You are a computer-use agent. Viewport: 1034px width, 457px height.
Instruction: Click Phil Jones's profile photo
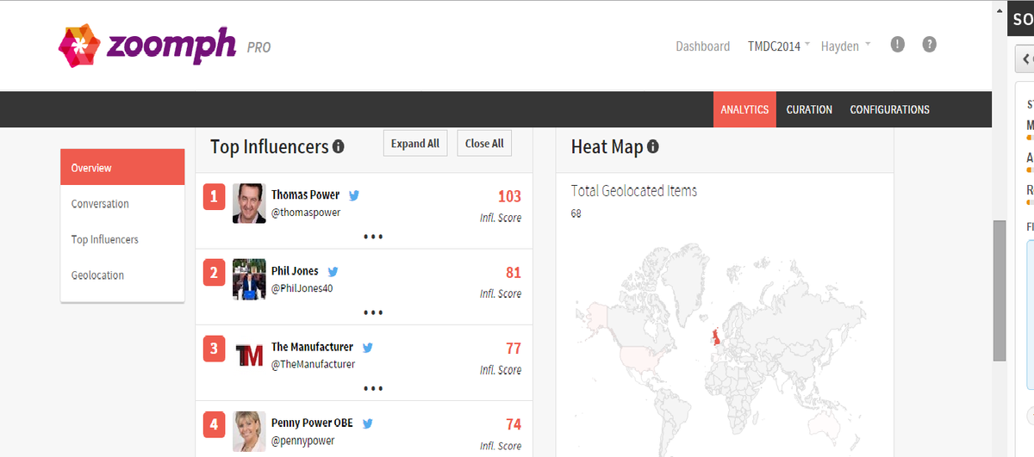pos(249,280)
